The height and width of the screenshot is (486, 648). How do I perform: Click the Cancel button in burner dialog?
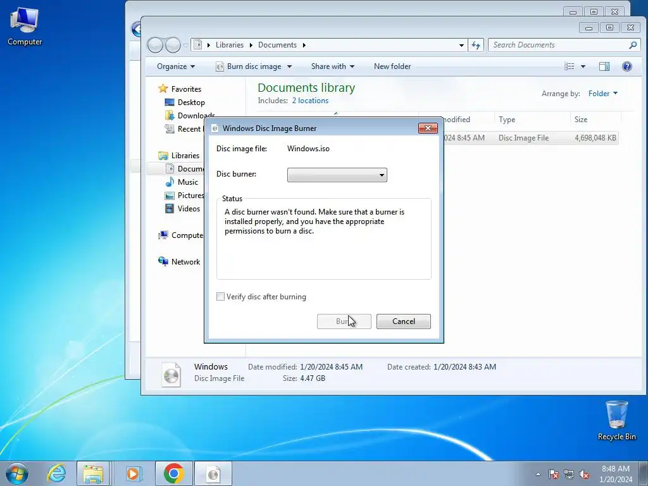pyautogui.click(x=403, y=321)
